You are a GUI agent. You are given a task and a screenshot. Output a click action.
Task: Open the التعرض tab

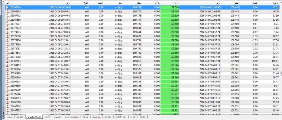coord(20,117)
